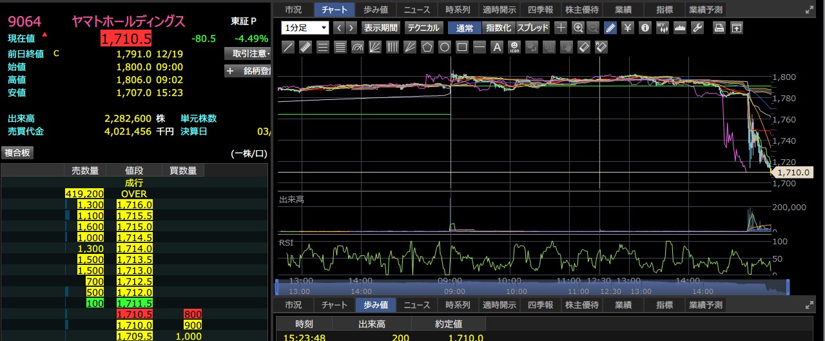
Task: Open the 業績予測 tab in upper panel
Action: click(706, 10)
